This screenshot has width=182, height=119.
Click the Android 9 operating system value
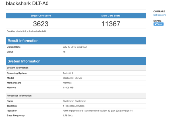[x=68, y=73]
